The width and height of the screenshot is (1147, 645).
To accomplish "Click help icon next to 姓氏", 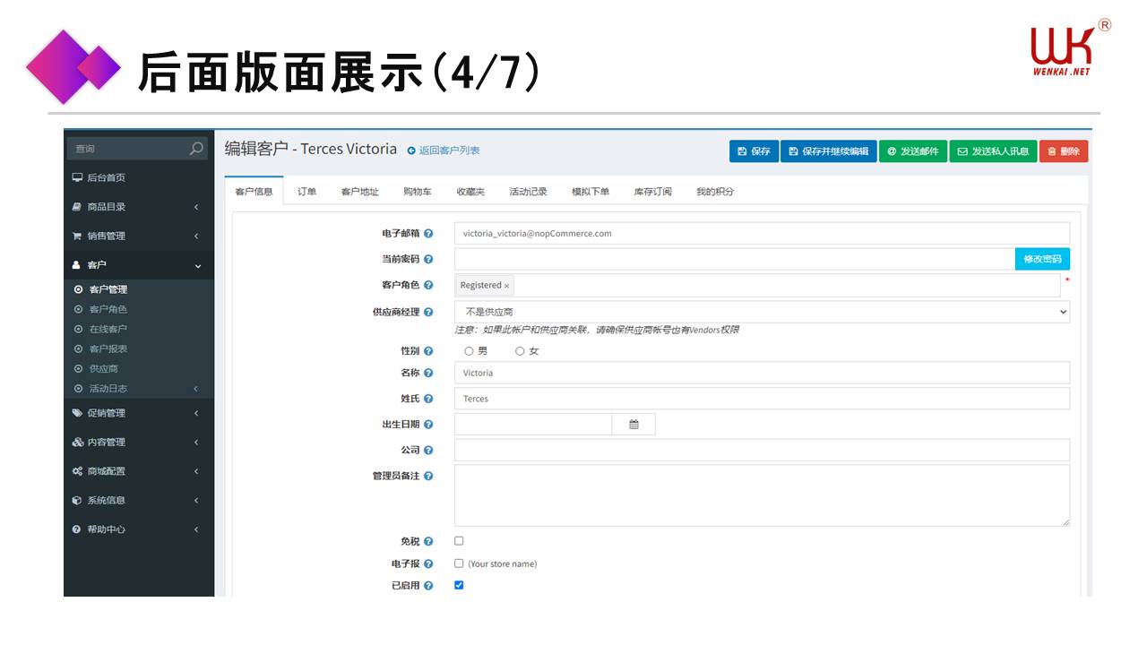I will pos(428,399).
